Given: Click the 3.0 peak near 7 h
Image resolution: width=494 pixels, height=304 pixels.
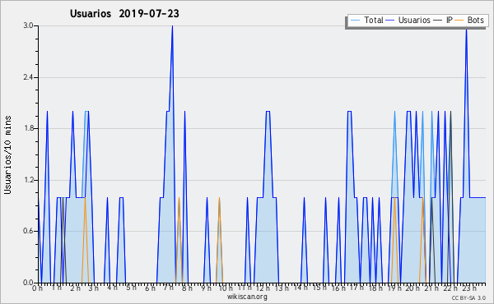Looking at the screenshot, I should pyautogui.click(x=172, y=26).
